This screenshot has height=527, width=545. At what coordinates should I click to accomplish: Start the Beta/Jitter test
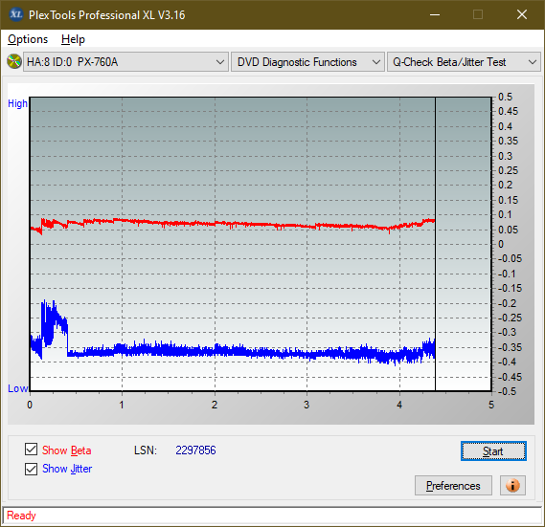(493, 451)
